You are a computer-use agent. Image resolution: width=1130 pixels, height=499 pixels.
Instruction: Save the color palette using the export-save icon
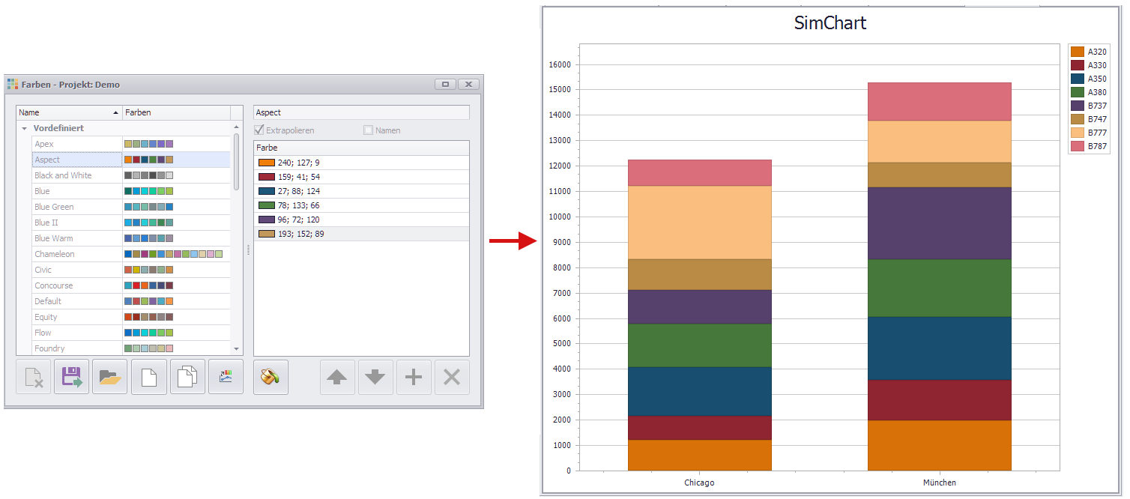[x=71, y=377]
